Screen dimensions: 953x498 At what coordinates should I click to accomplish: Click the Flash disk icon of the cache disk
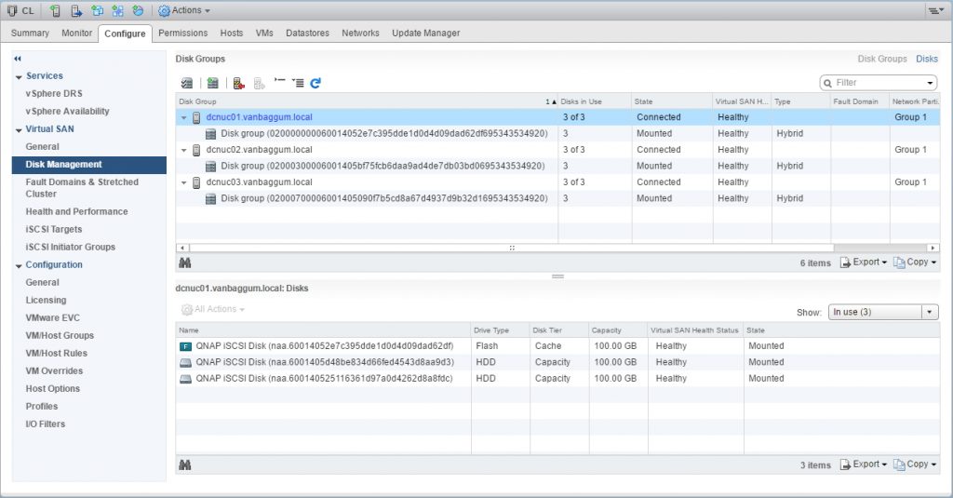click(x=184, y=346)
